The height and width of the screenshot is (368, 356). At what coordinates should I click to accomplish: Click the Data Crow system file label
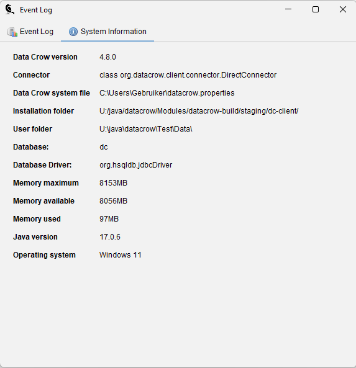pos(52,93)
